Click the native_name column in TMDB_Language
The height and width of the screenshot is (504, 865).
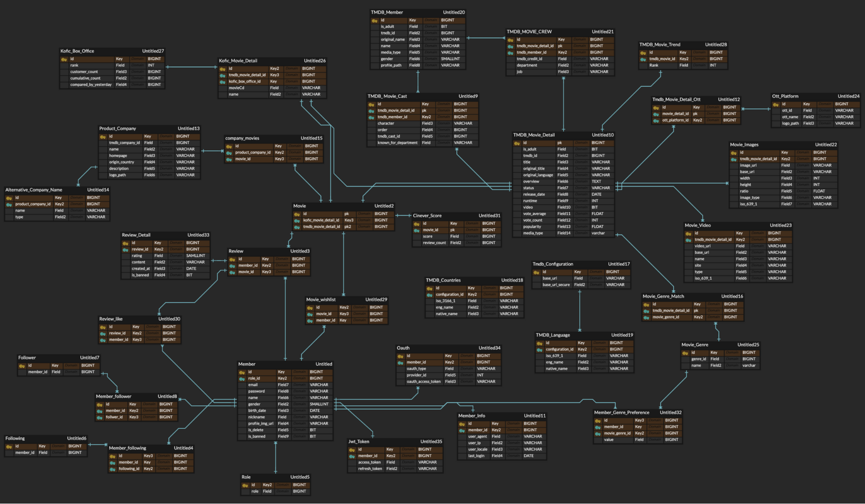point(556,369)
